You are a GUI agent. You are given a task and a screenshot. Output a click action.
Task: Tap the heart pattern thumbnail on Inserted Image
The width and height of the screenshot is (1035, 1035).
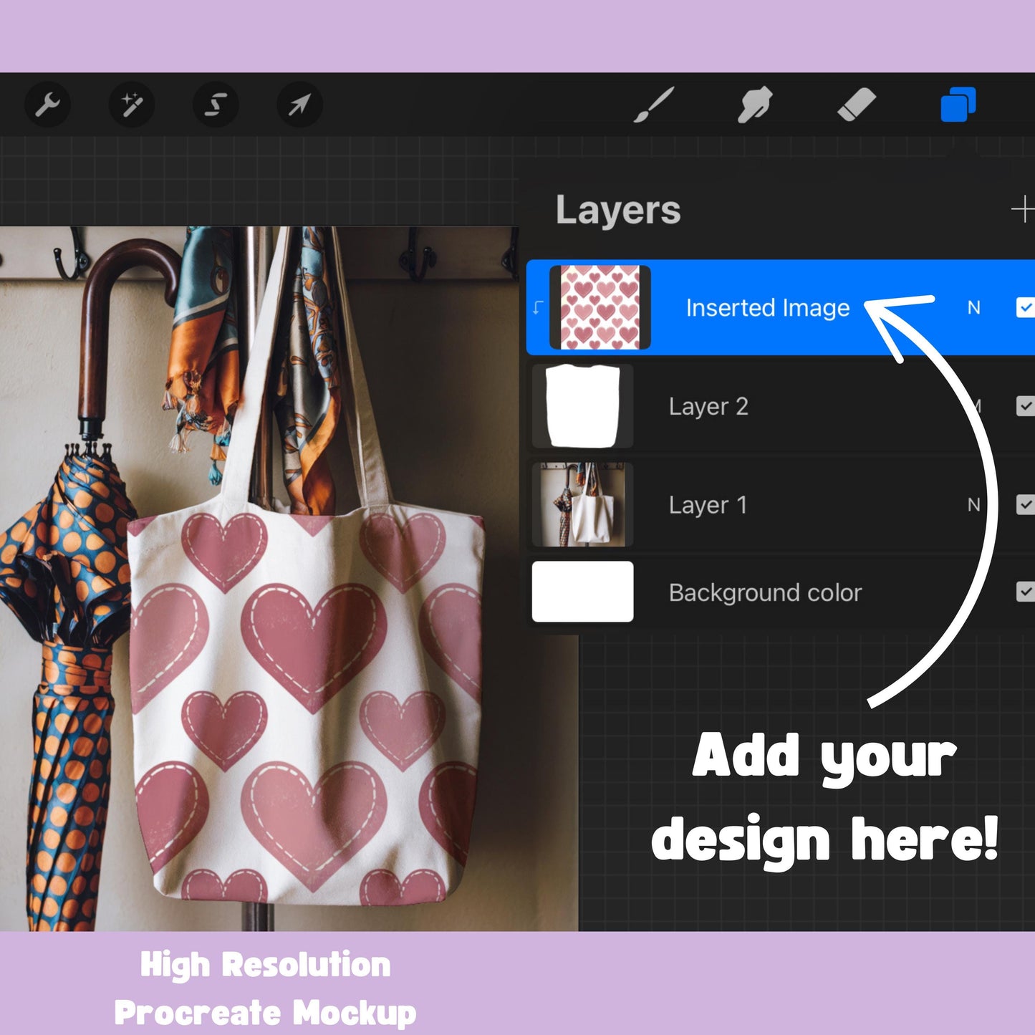pos(600,307)
